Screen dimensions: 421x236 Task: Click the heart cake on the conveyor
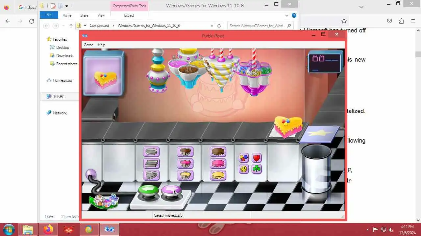(288, 127)
